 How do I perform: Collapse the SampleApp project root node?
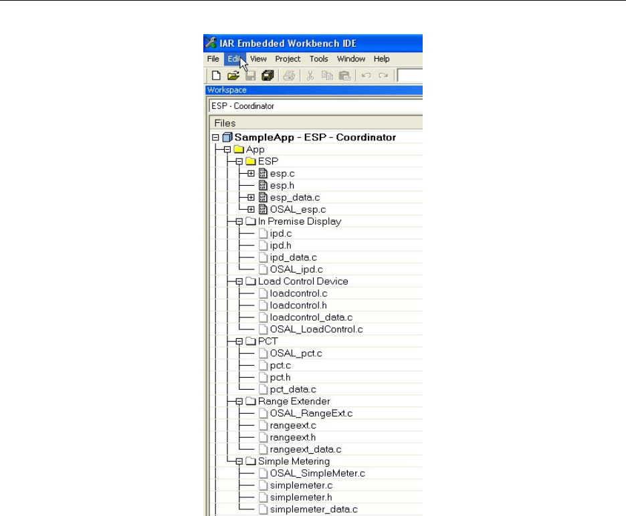pyautogui.click(x=215, y=137)
